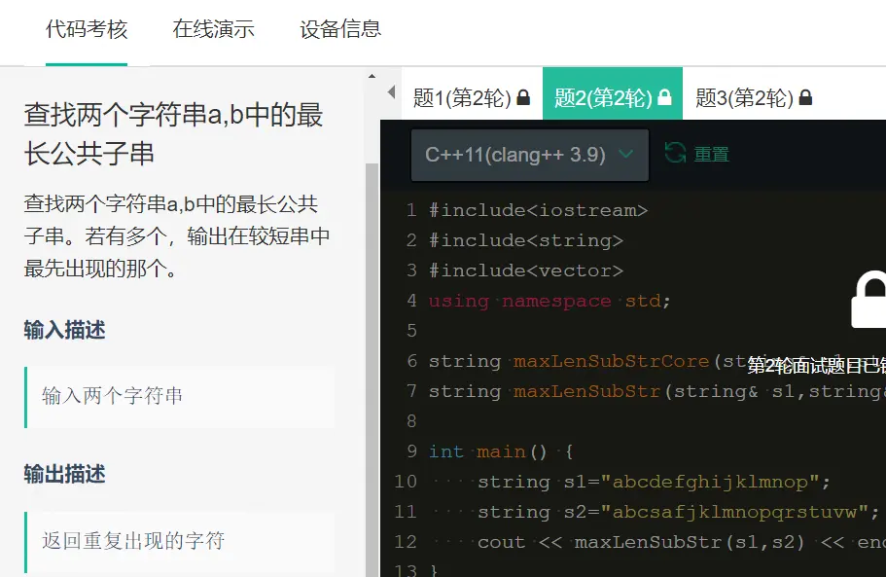Screen dimensions: 886x577
Task: Click the cout << maxLenSubStr line
Action: coord(682,542)
